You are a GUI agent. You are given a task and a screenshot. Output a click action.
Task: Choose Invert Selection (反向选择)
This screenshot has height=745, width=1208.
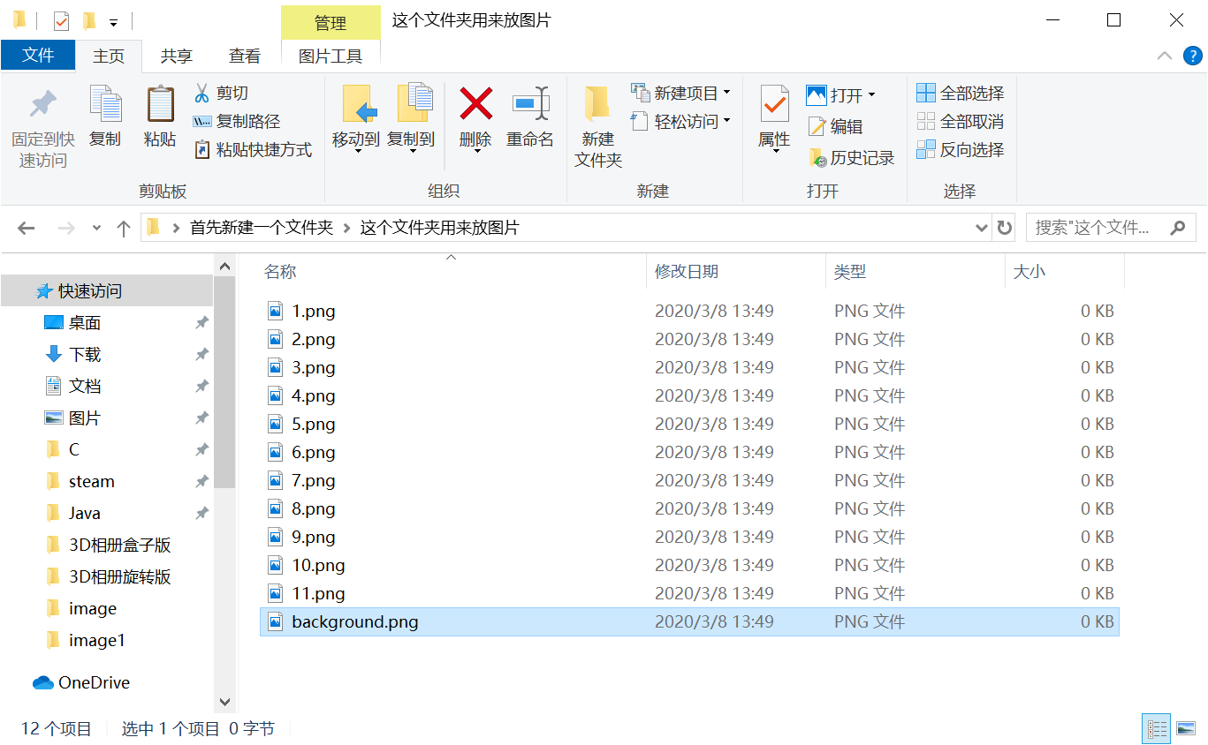tap(961, 149)
